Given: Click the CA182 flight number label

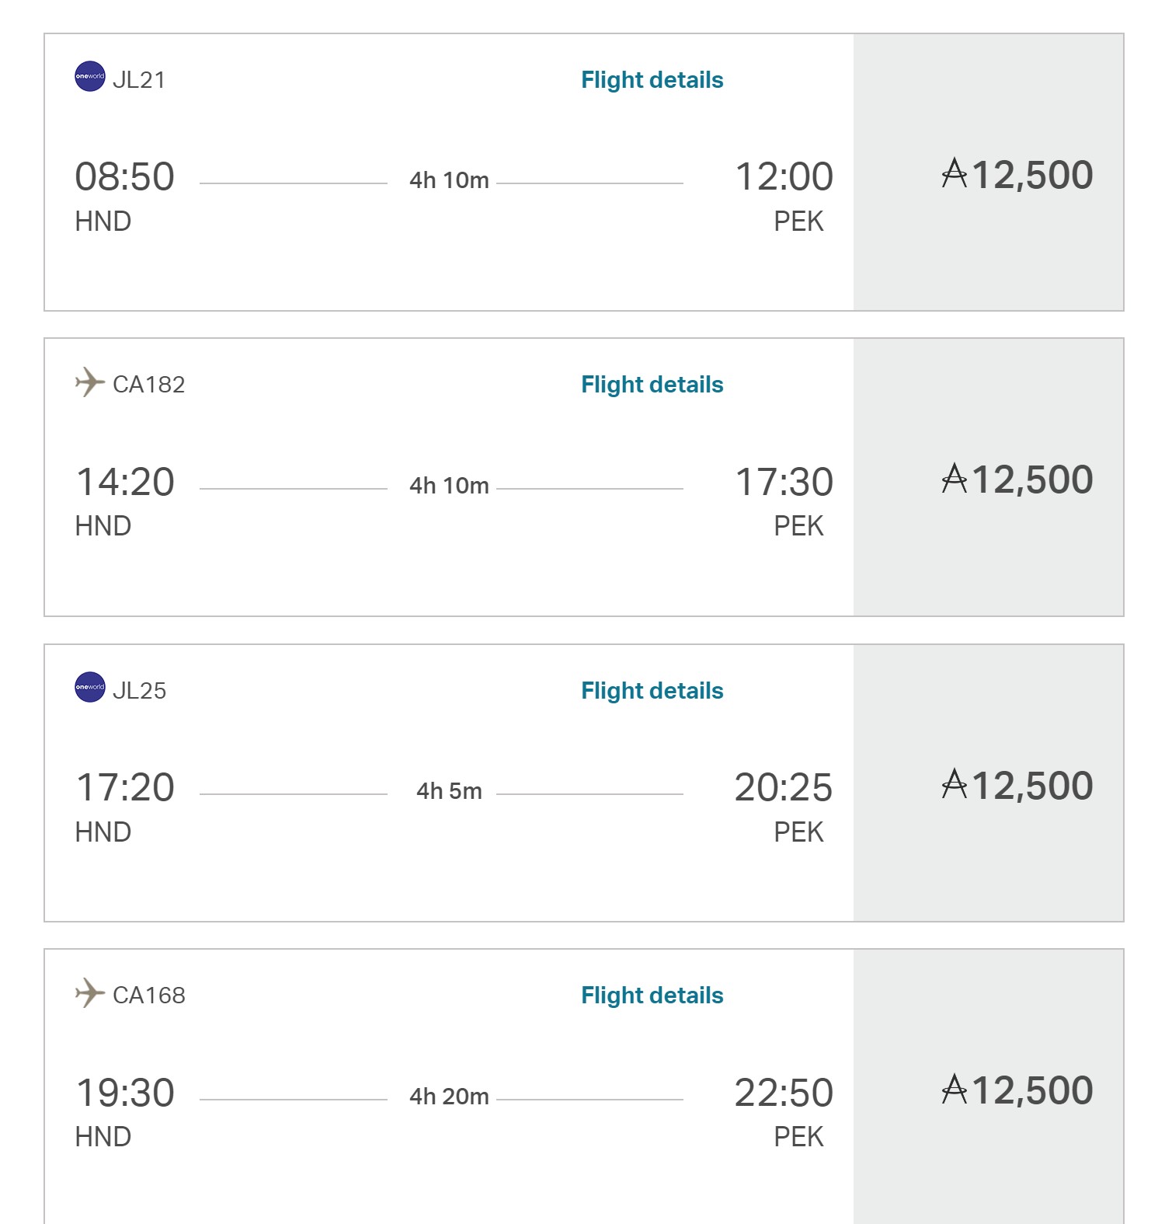Looking at the screenshot, I should tap(149, 385).
